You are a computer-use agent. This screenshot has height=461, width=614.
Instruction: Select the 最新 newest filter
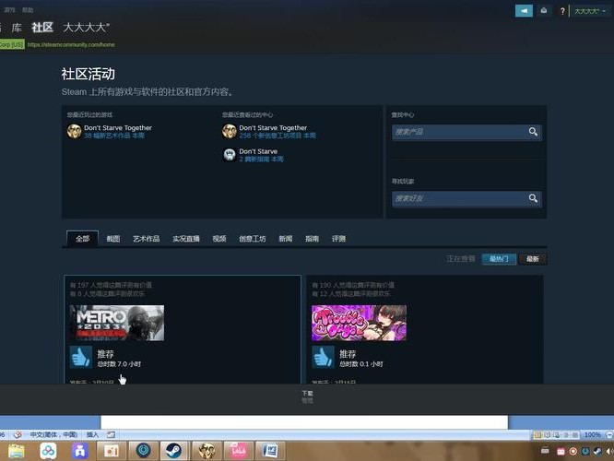[x=533, y=259]
